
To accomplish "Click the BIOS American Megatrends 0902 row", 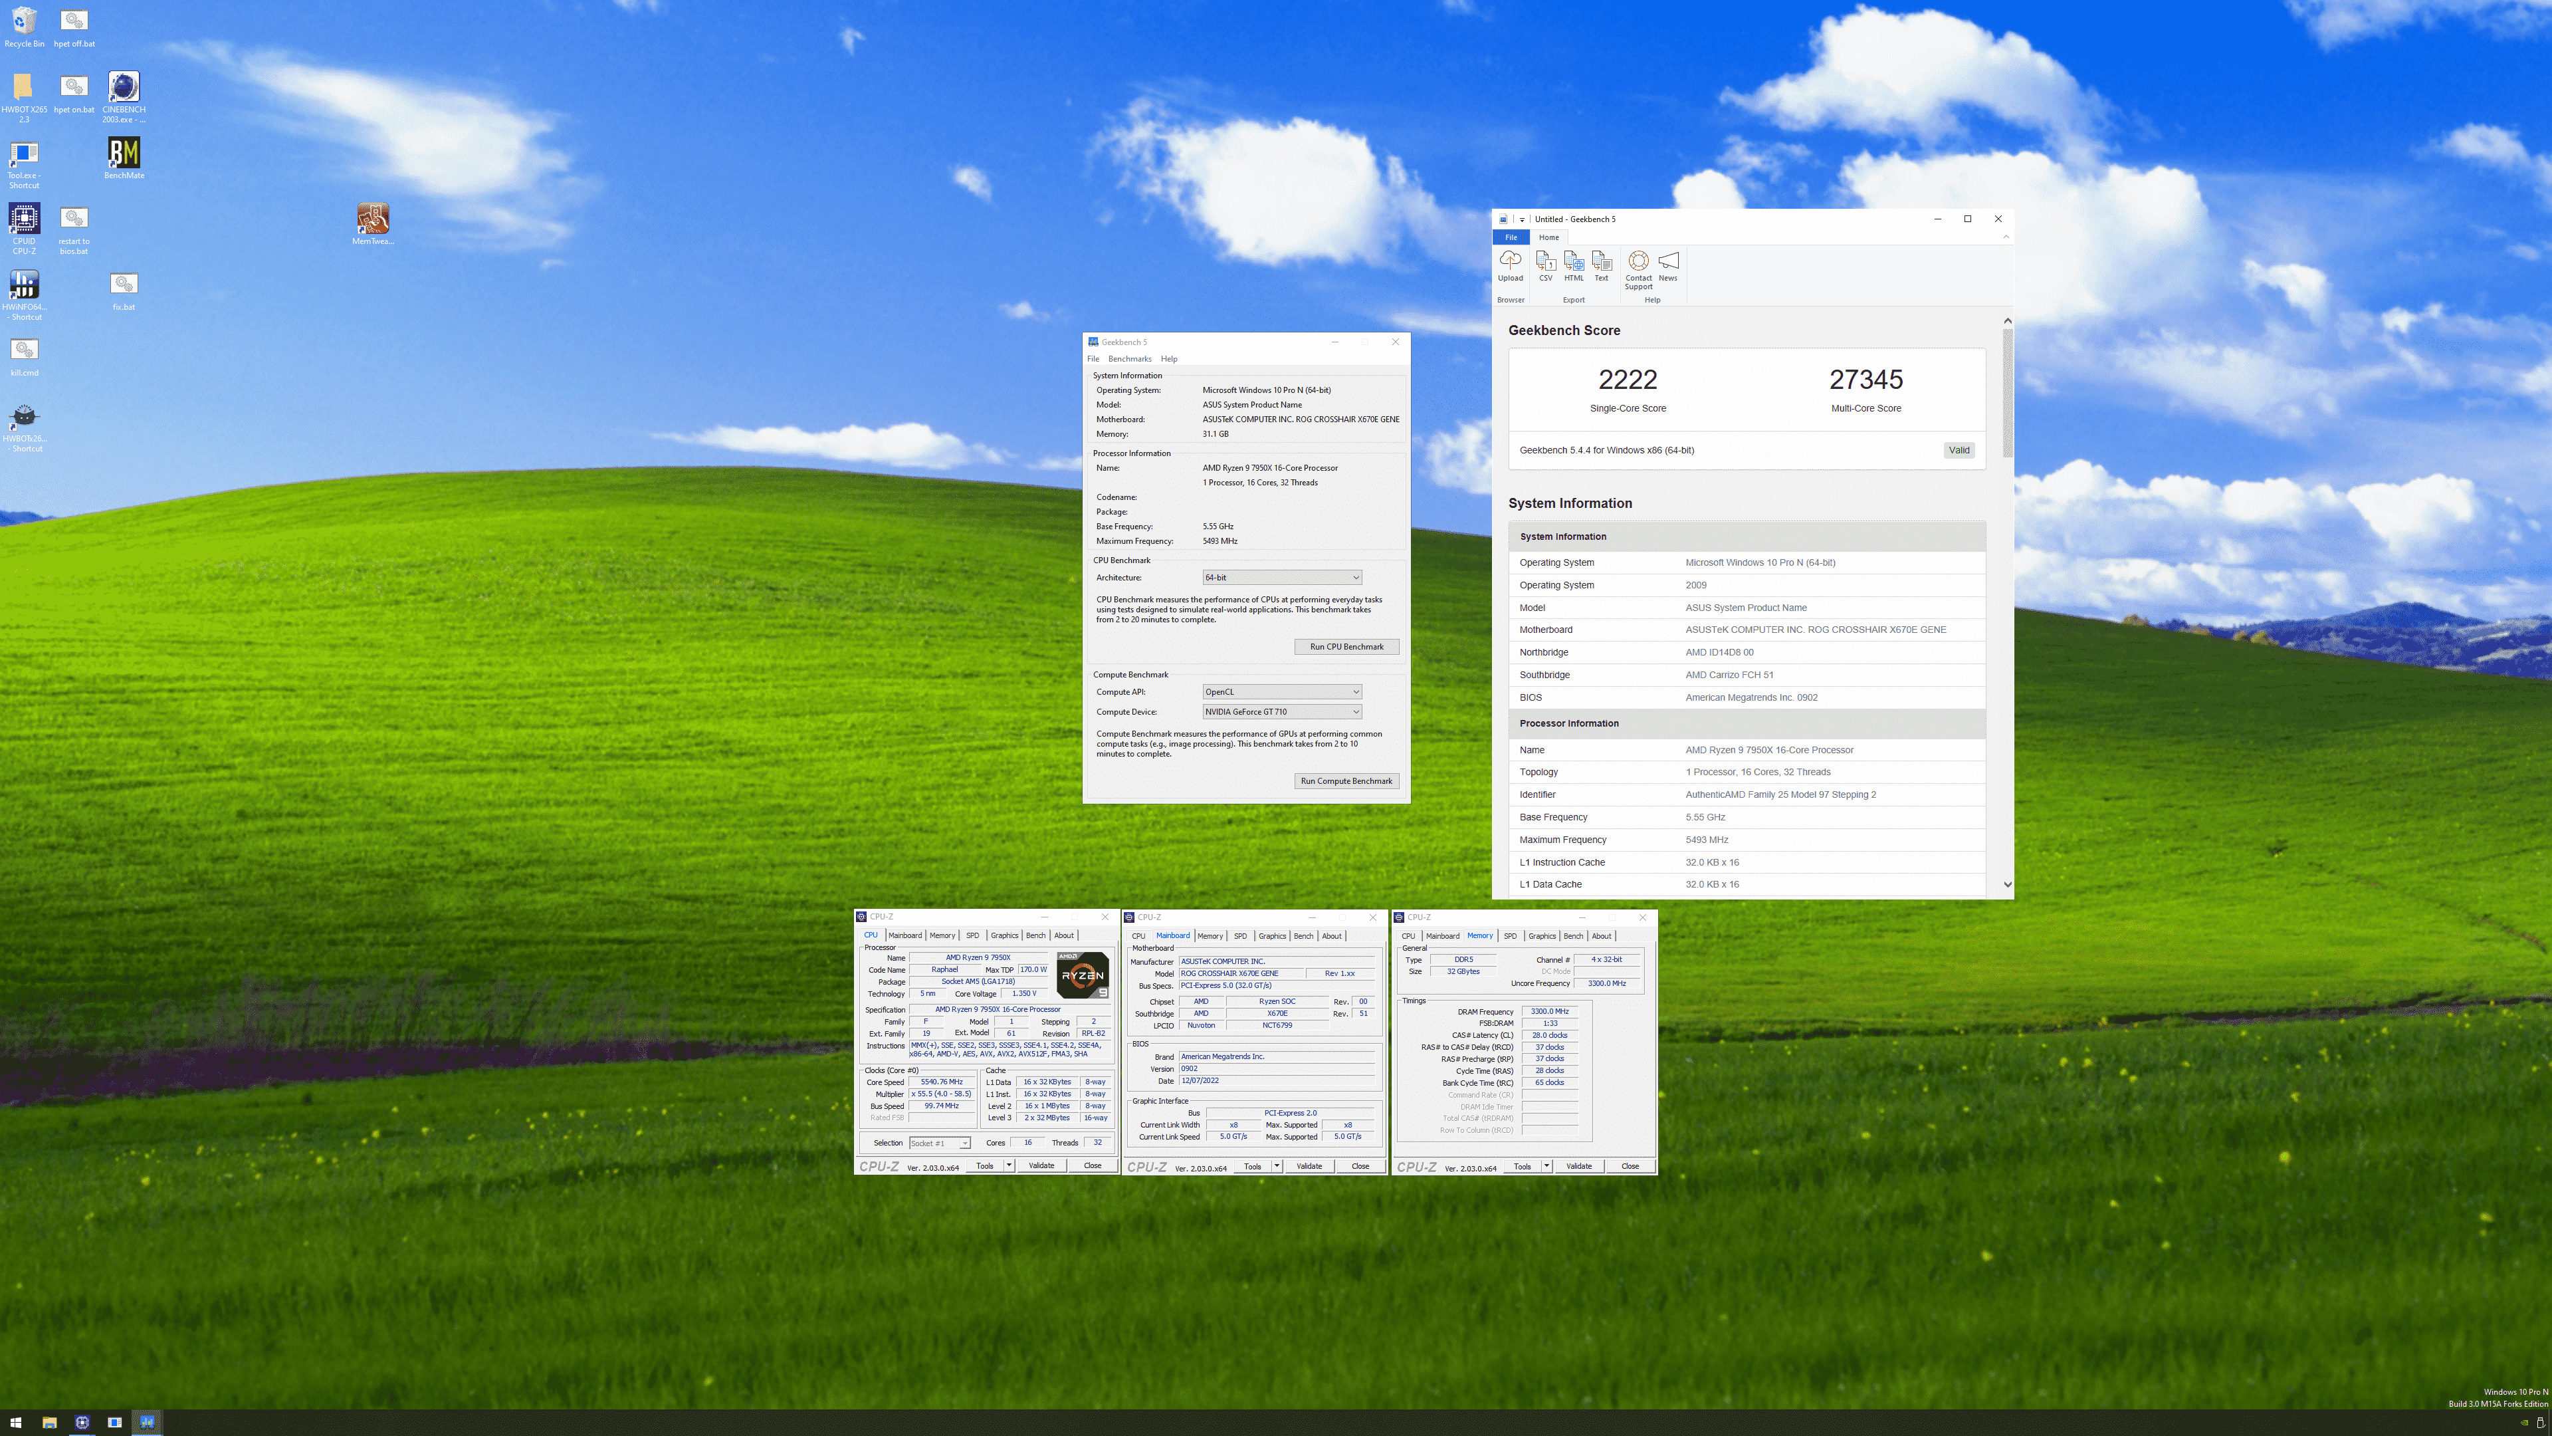I will [x=1747, y=697].
